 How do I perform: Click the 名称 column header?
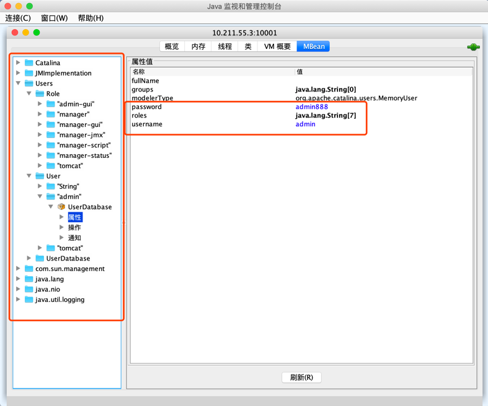tap(139, 72)
